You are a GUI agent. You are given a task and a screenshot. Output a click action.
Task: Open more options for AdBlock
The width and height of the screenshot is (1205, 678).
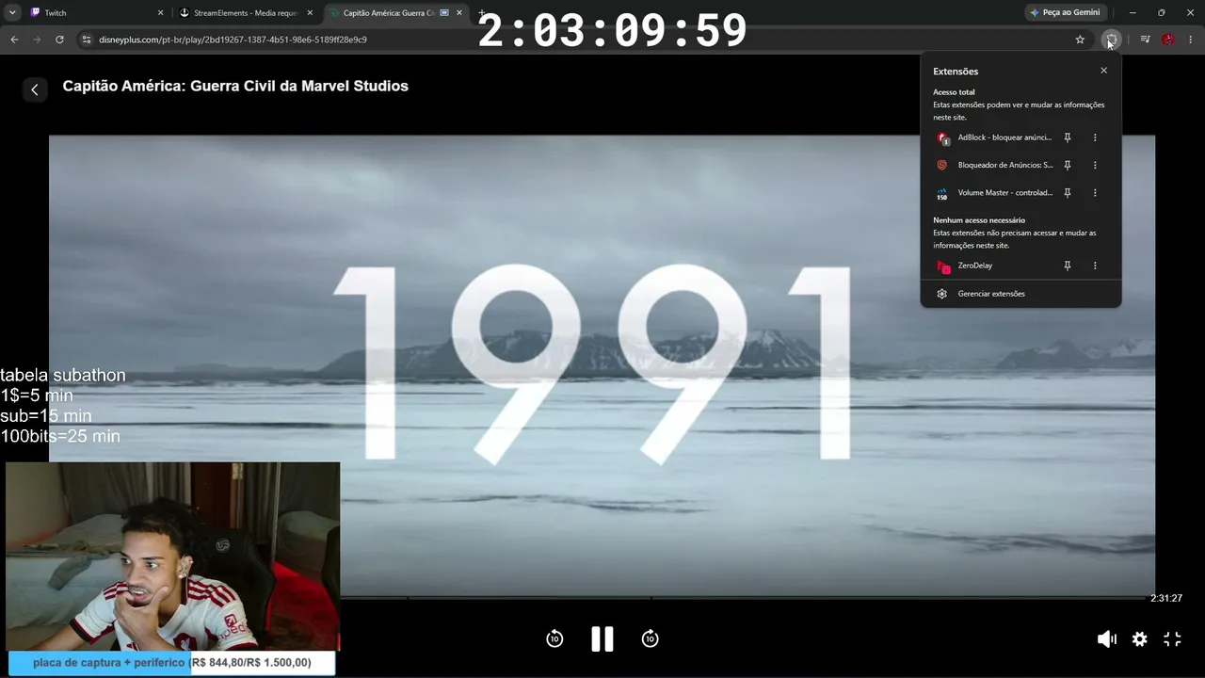point(1094,137)
